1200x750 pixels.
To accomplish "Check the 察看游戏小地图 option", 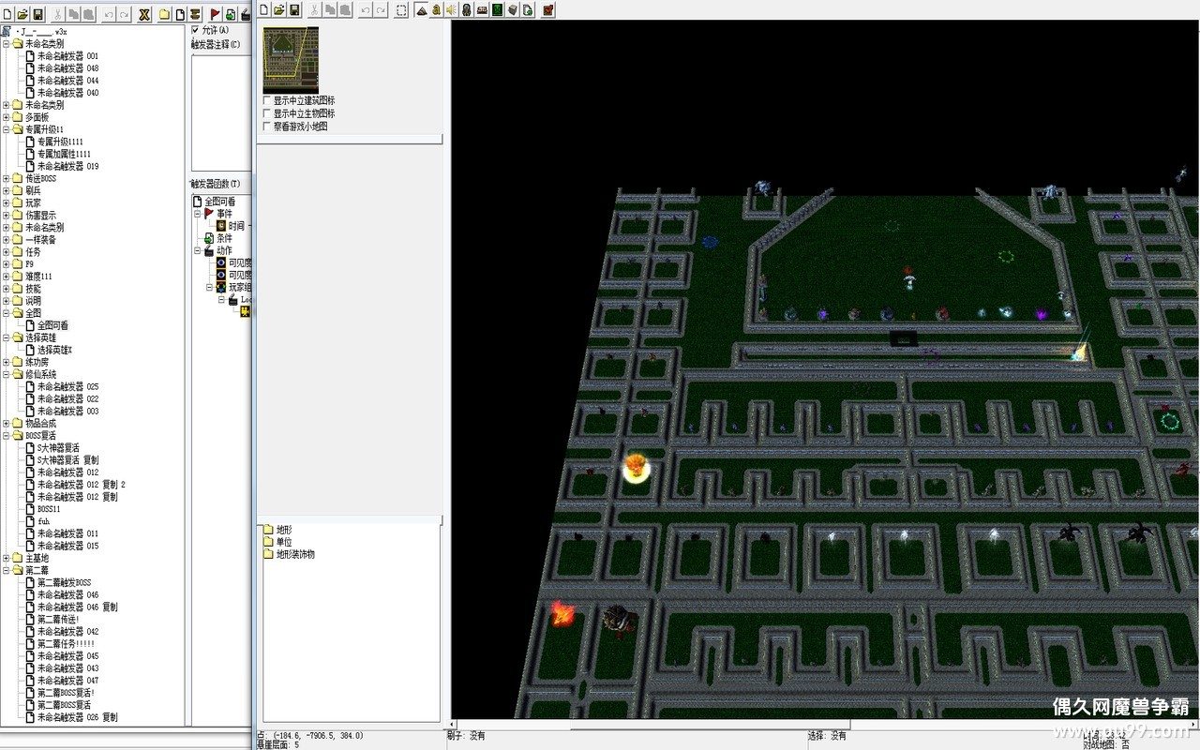I will (x=267, y=127).
